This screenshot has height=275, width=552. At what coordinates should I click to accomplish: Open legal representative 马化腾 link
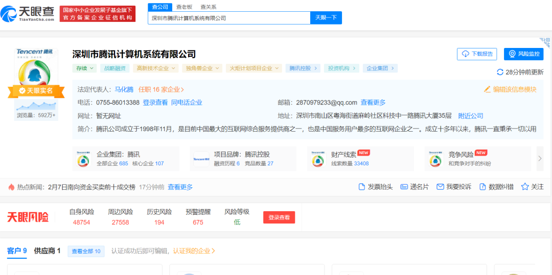(124, 90)
